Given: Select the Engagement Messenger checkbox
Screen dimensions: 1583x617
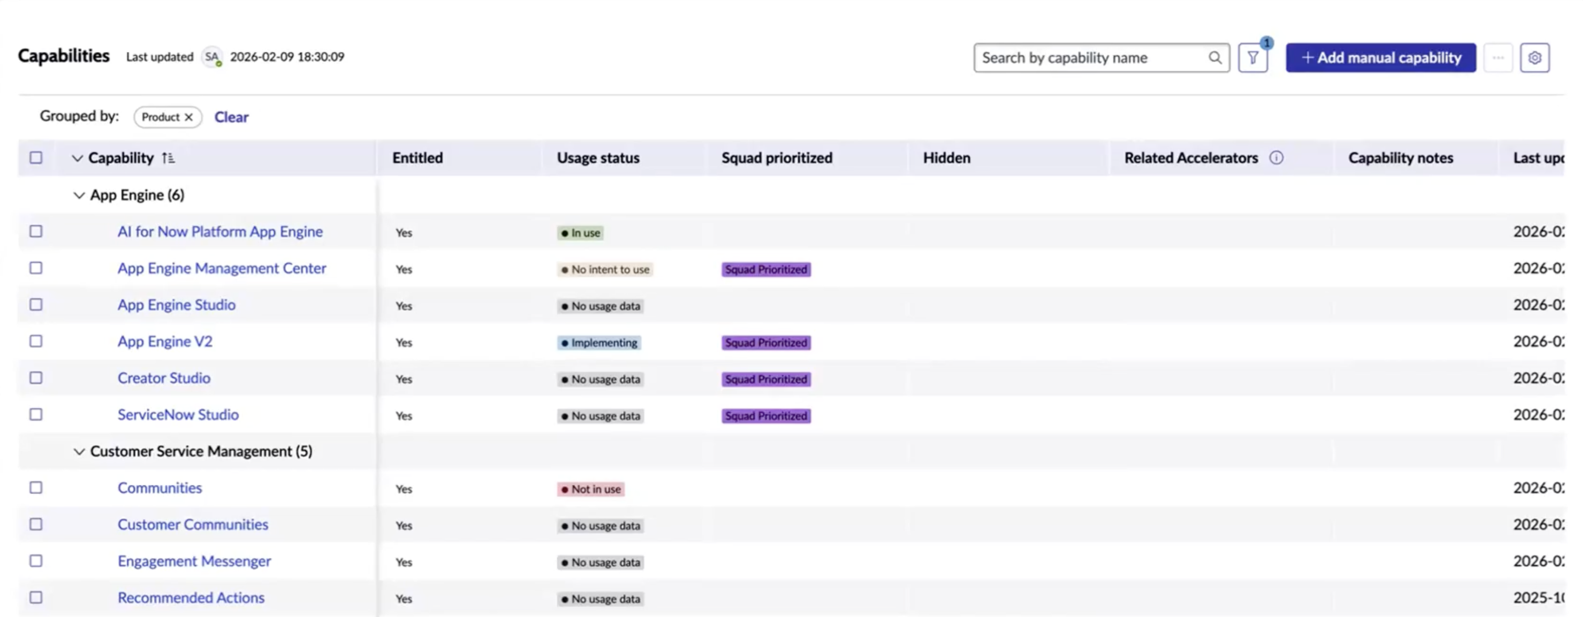Looking at the screenshot, I should (36, 560).
